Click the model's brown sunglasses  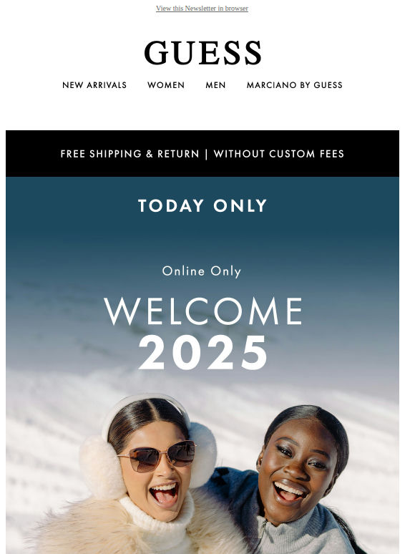pos(157,455)
